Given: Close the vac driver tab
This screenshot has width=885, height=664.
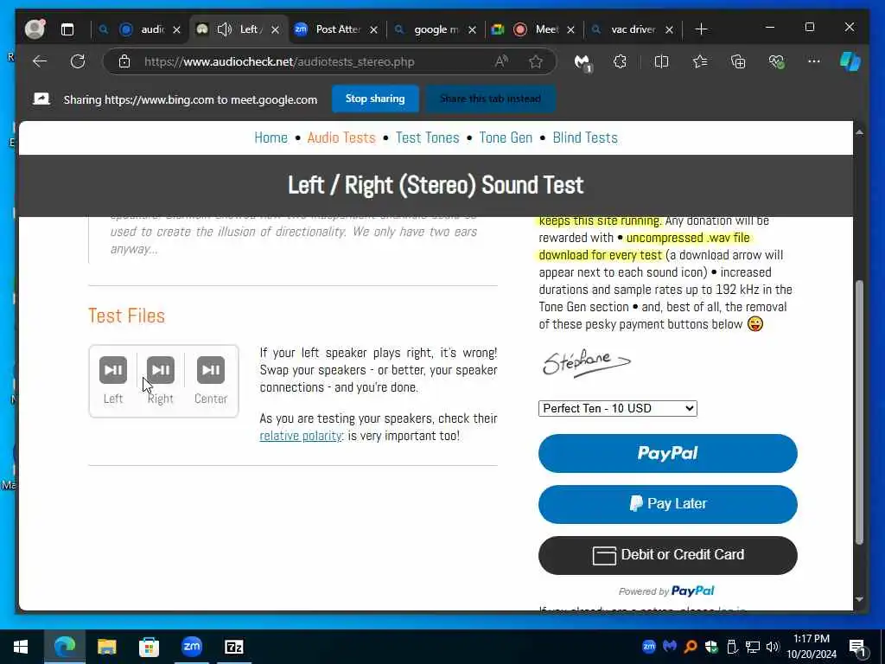Looking at the screenshot, I should click(x=669, y=29).
